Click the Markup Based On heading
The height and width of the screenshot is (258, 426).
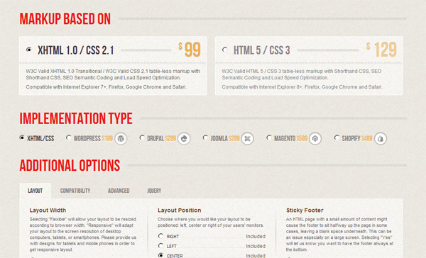click(x=65, y=19)
